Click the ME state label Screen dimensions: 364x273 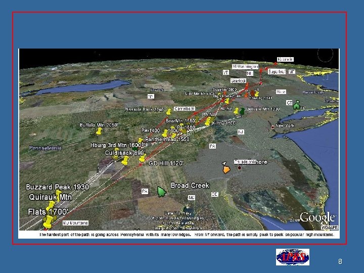coord(292,72)
